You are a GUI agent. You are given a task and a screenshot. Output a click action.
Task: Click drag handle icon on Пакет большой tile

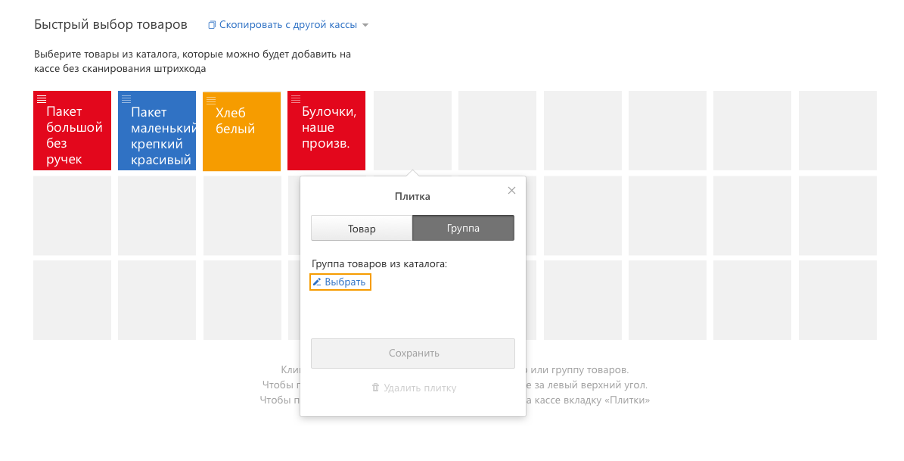point(42,98)
